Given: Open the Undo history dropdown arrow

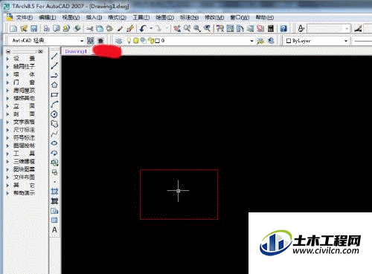Looking at the screenshot, I should tap(151, 28).
